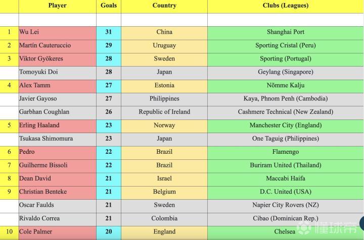Select Christian Benteke's name cell
The width and height of the screenshot is (364, 240).
57,192
